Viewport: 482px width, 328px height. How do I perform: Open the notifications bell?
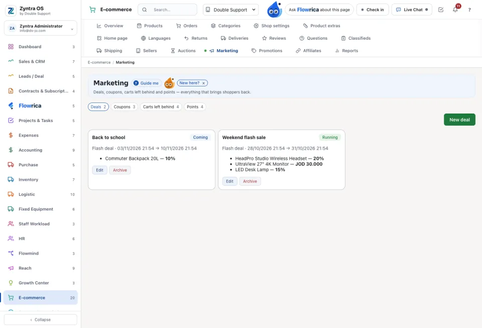455,10
